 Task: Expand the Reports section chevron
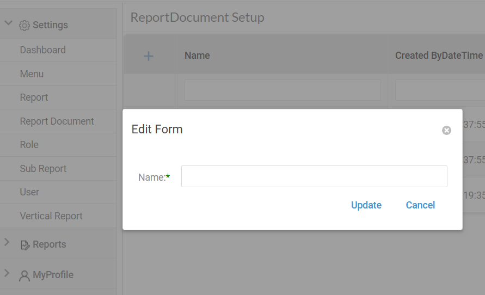[x=7, y=242]
